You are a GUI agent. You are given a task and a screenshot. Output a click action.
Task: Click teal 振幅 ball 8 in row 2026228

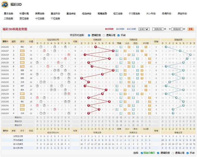(x=190, y=55)
